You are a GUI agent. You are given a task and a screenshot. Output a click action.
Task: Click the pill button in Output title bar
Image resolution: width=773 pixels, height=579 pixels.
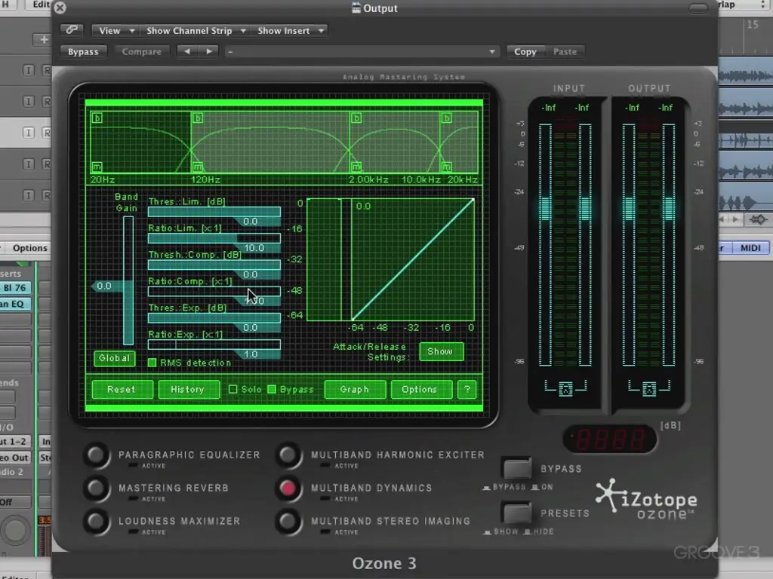[x=698, y=8]
